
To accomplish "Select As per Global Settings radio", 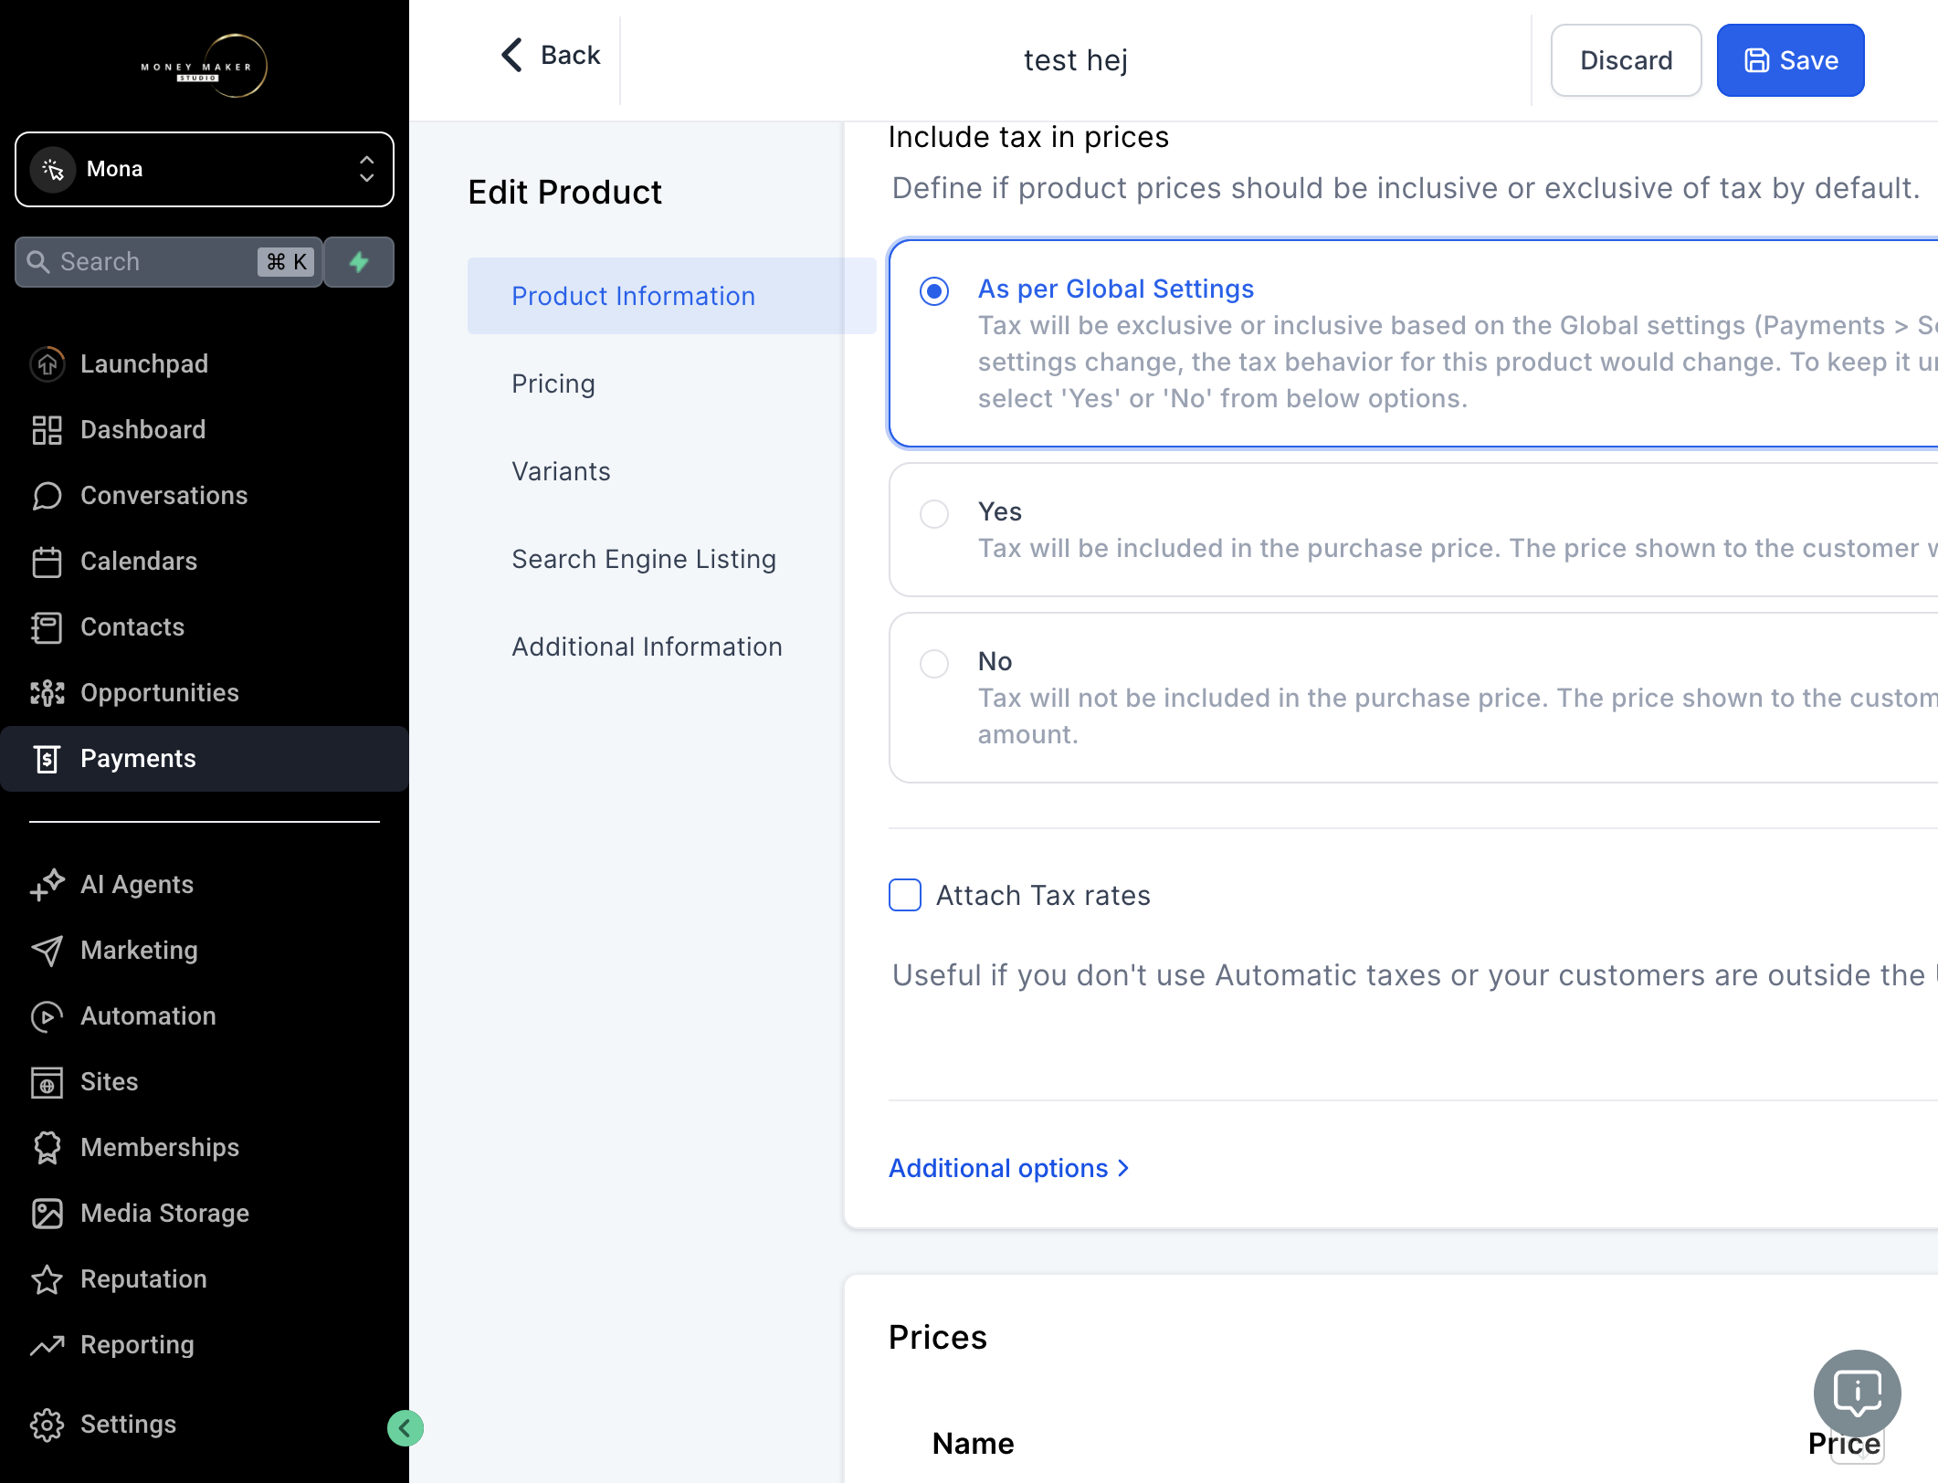I will [x=934, y=291].
